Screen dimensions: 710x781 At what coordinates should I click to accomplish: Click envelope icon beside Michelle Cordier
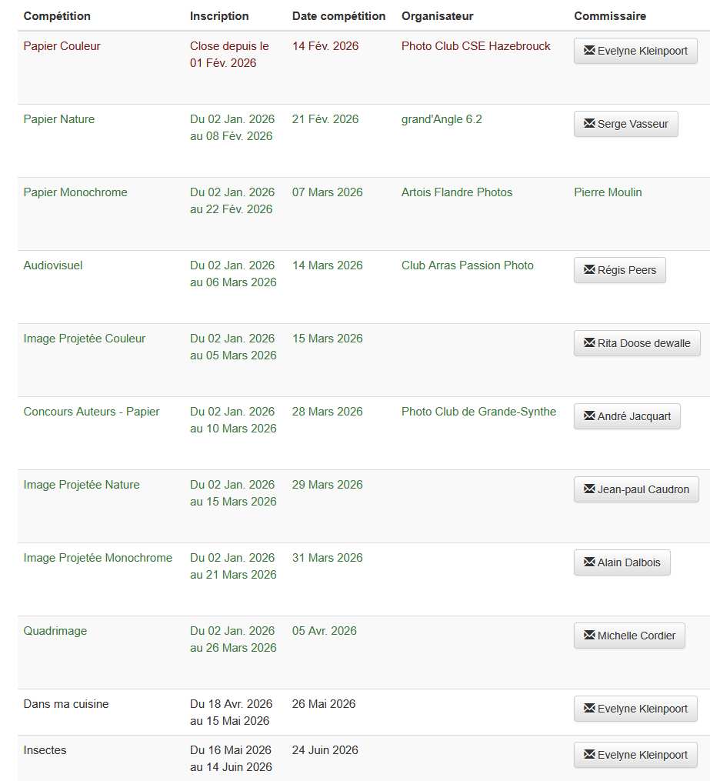click(589, 636)
